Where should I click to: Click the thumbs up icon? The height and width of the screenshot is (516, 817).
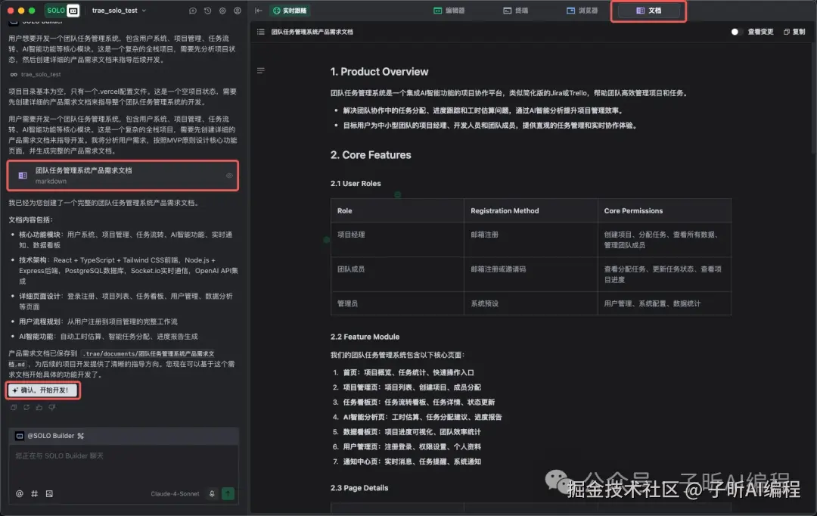click(39, 408)
